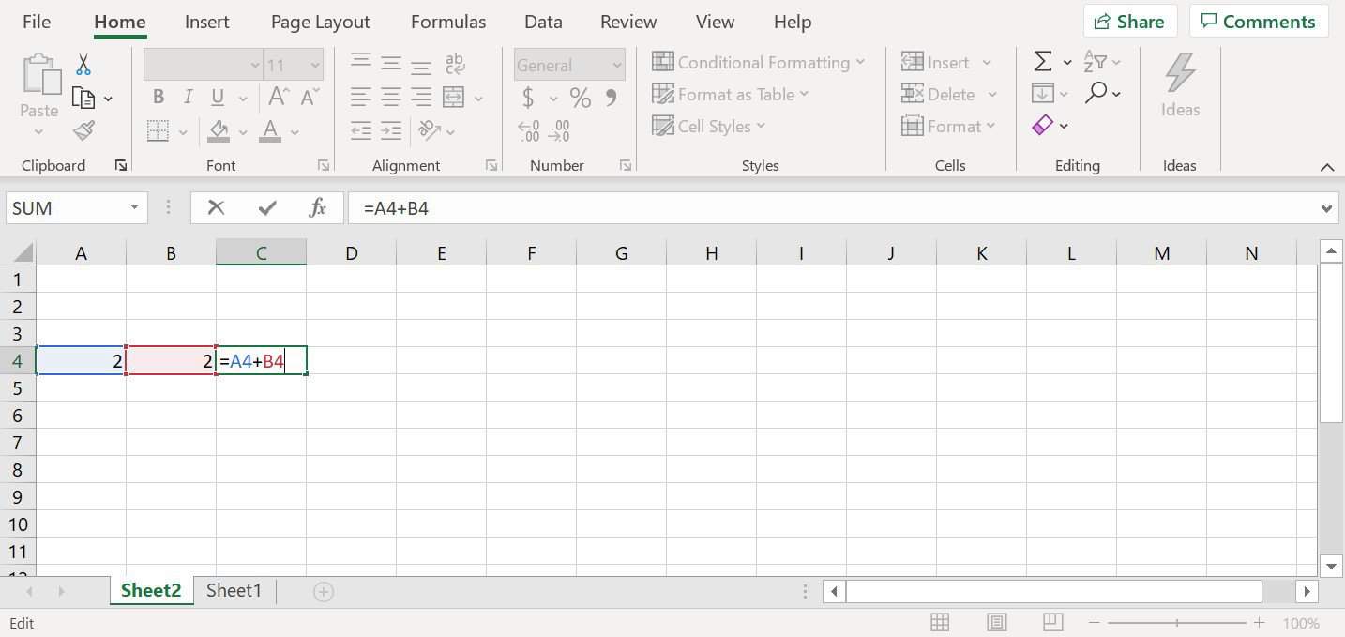Switch to the Formulas ribbon tab

447,21
